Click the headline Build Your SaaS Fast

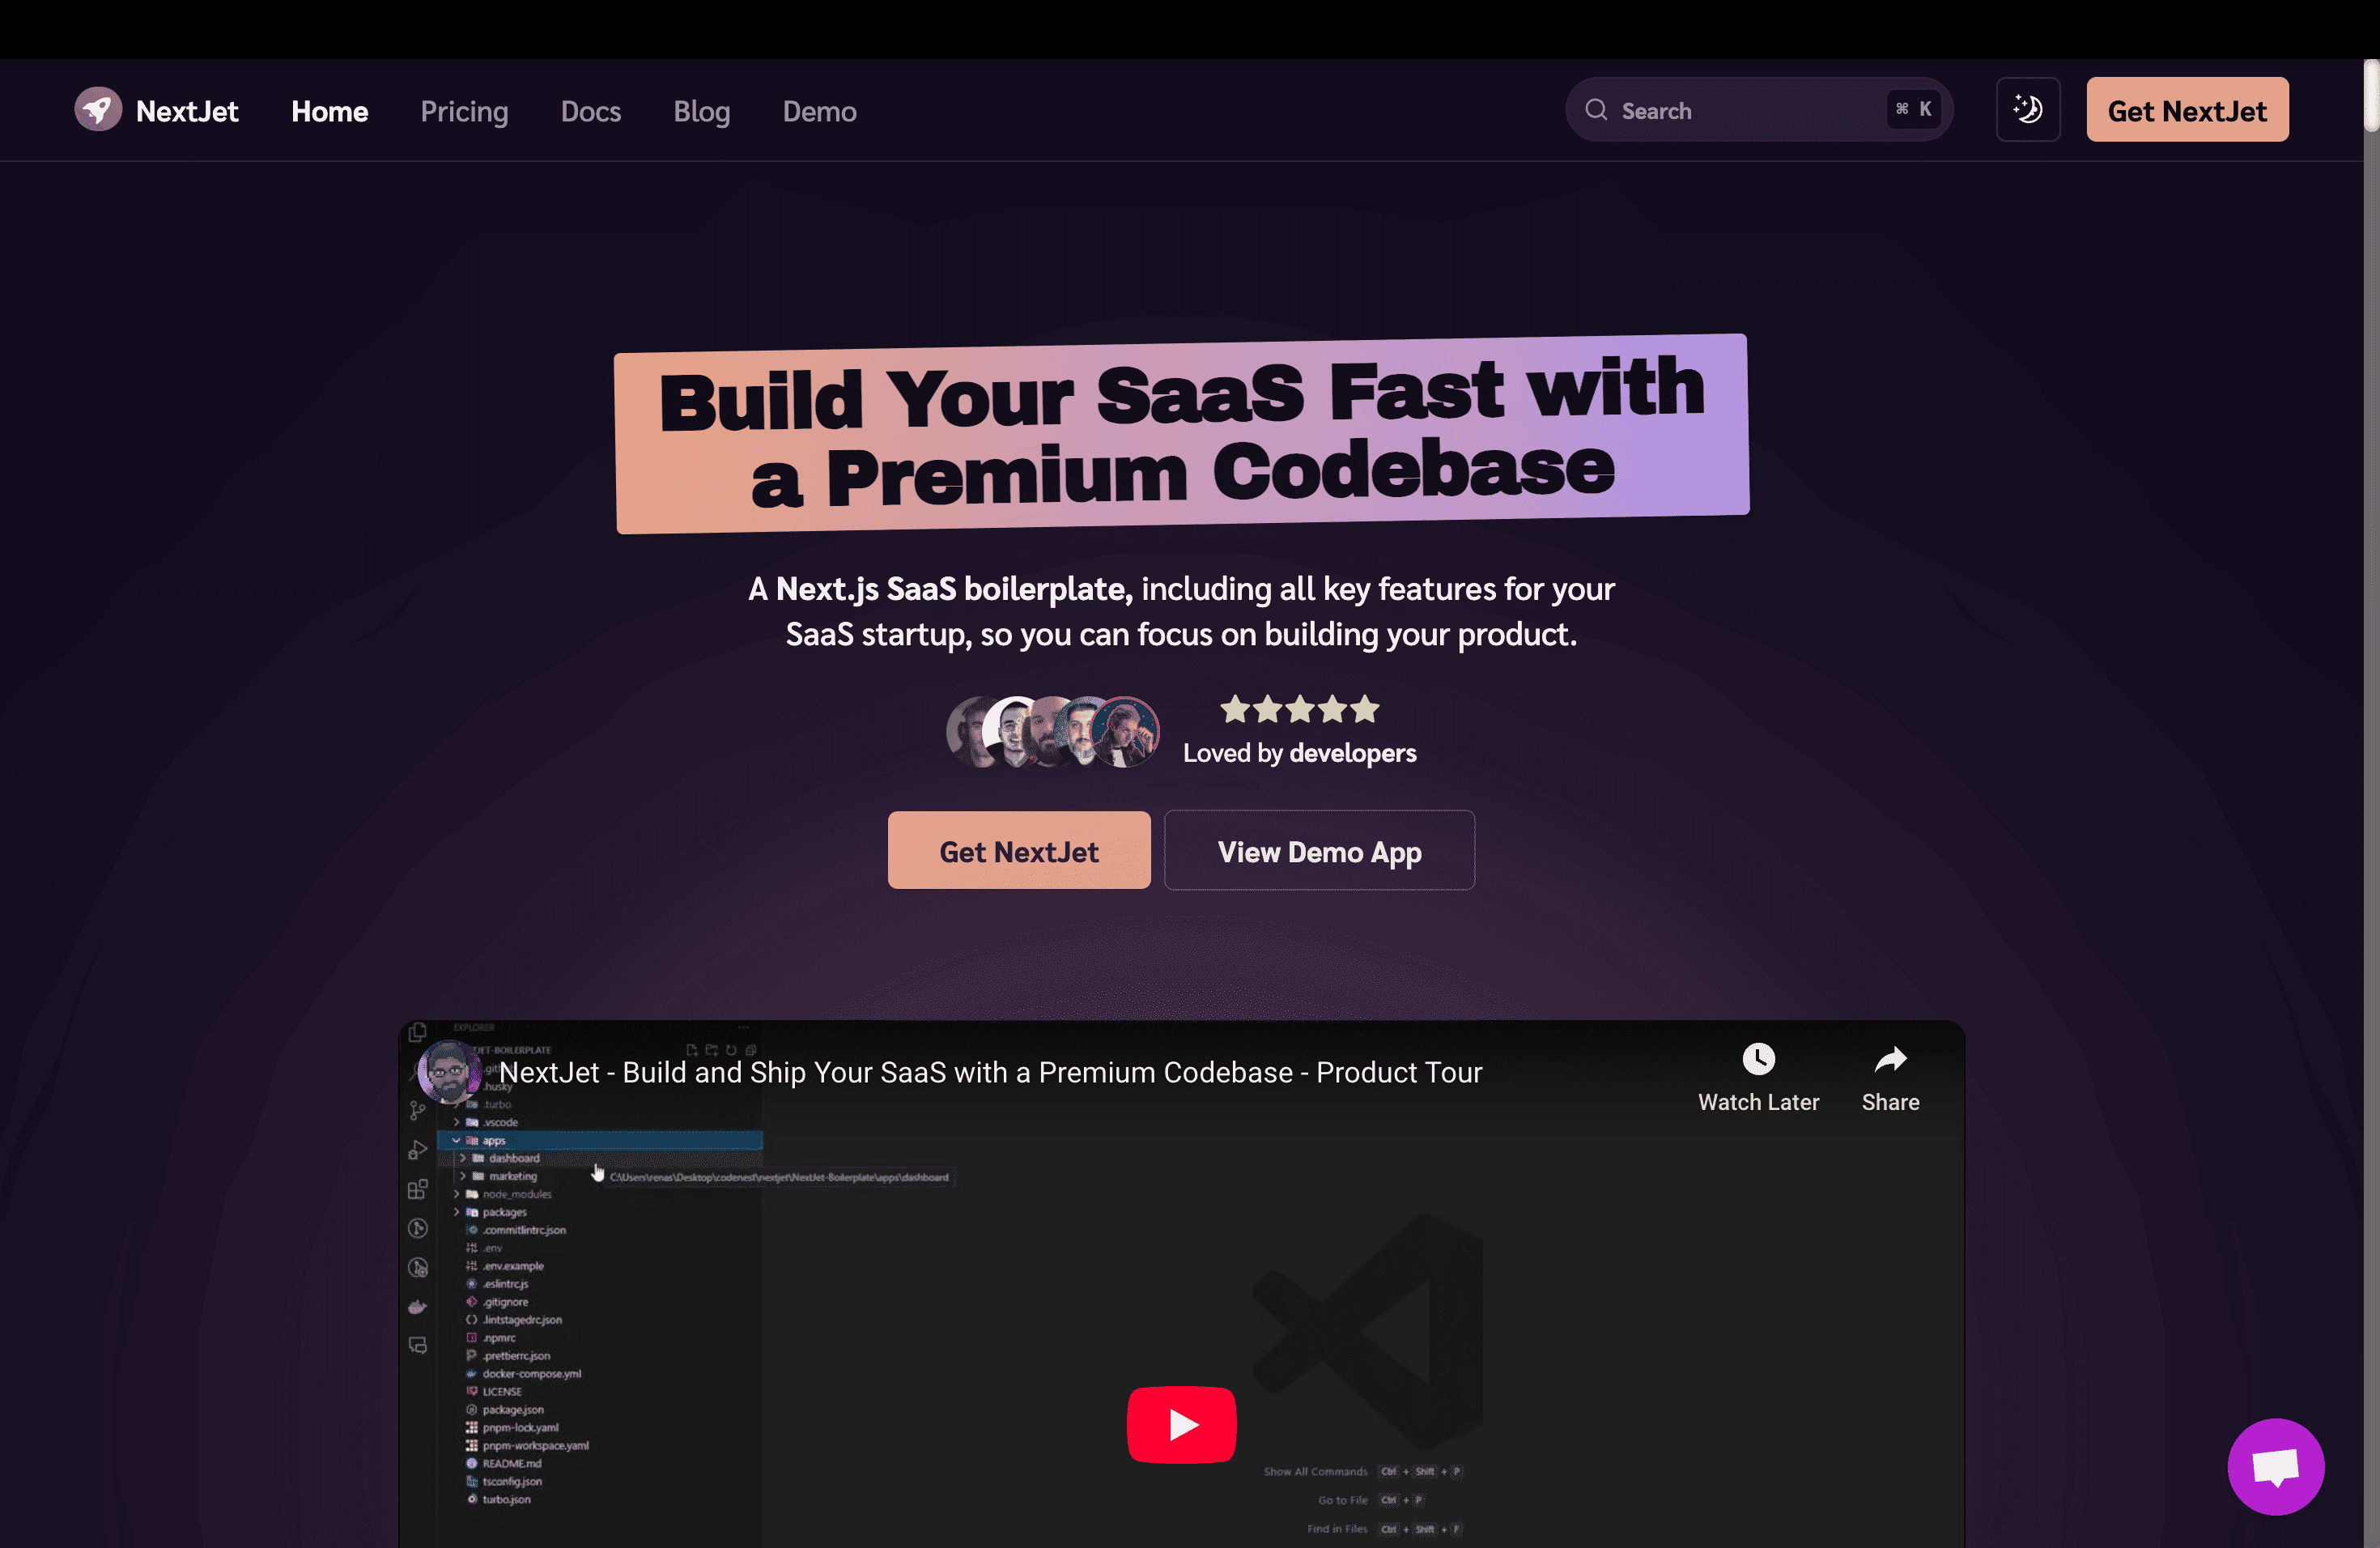[1181, 433]
